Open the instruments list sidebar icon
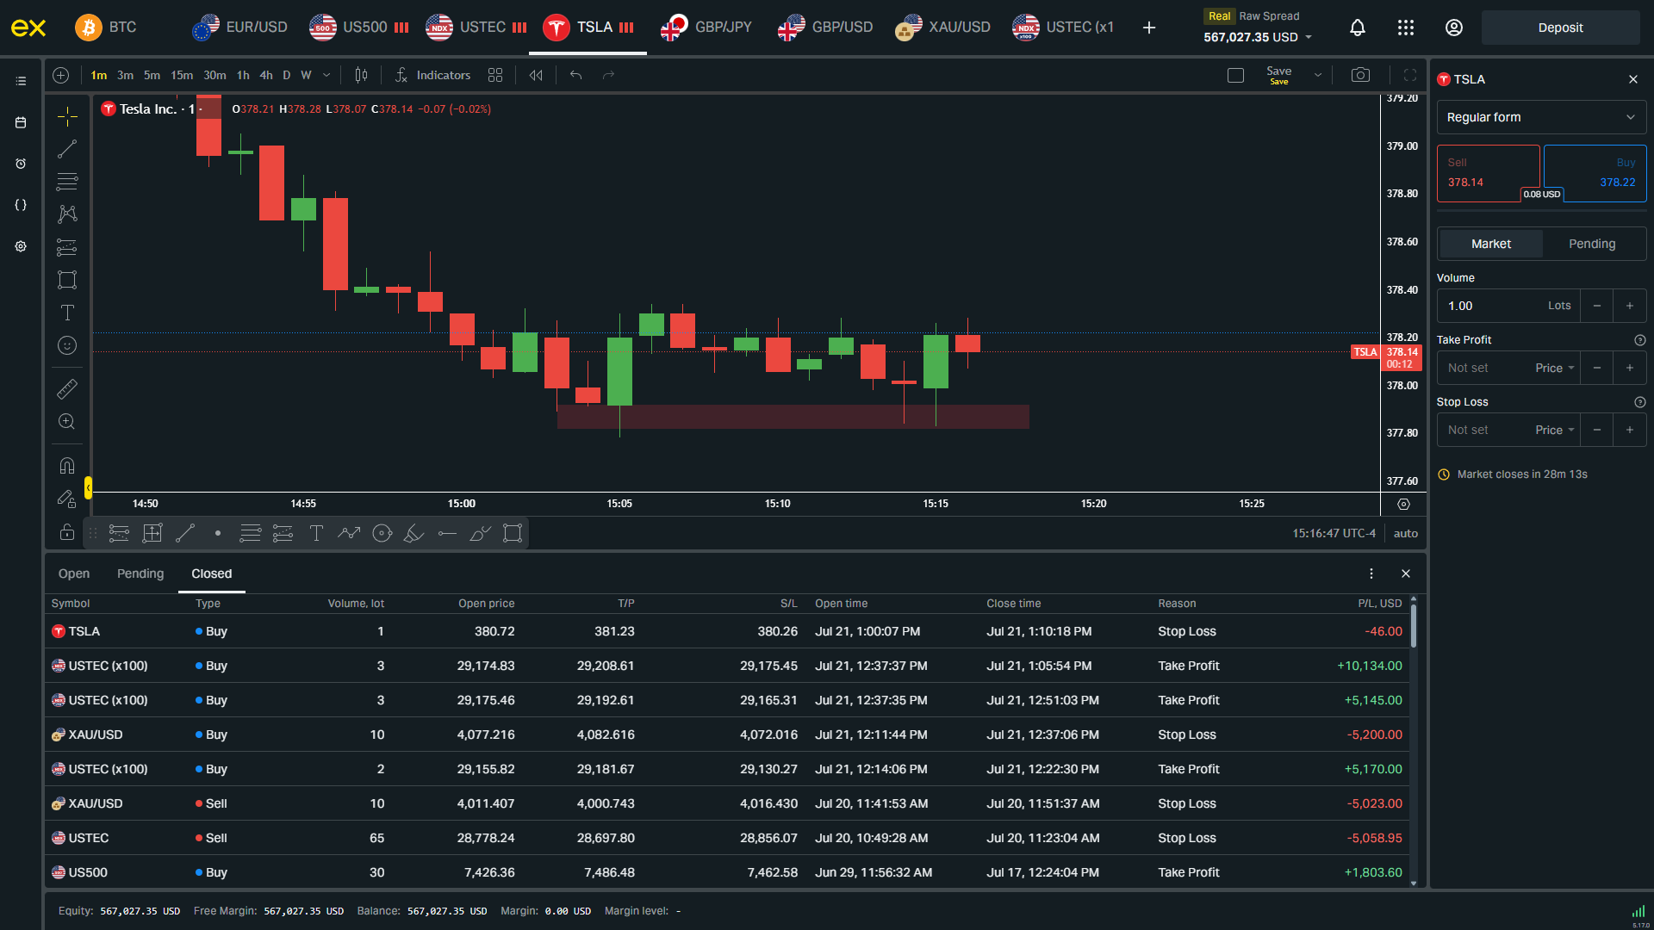The width and height of the screenshot is (1654, 930). click(x=21, y=81)
